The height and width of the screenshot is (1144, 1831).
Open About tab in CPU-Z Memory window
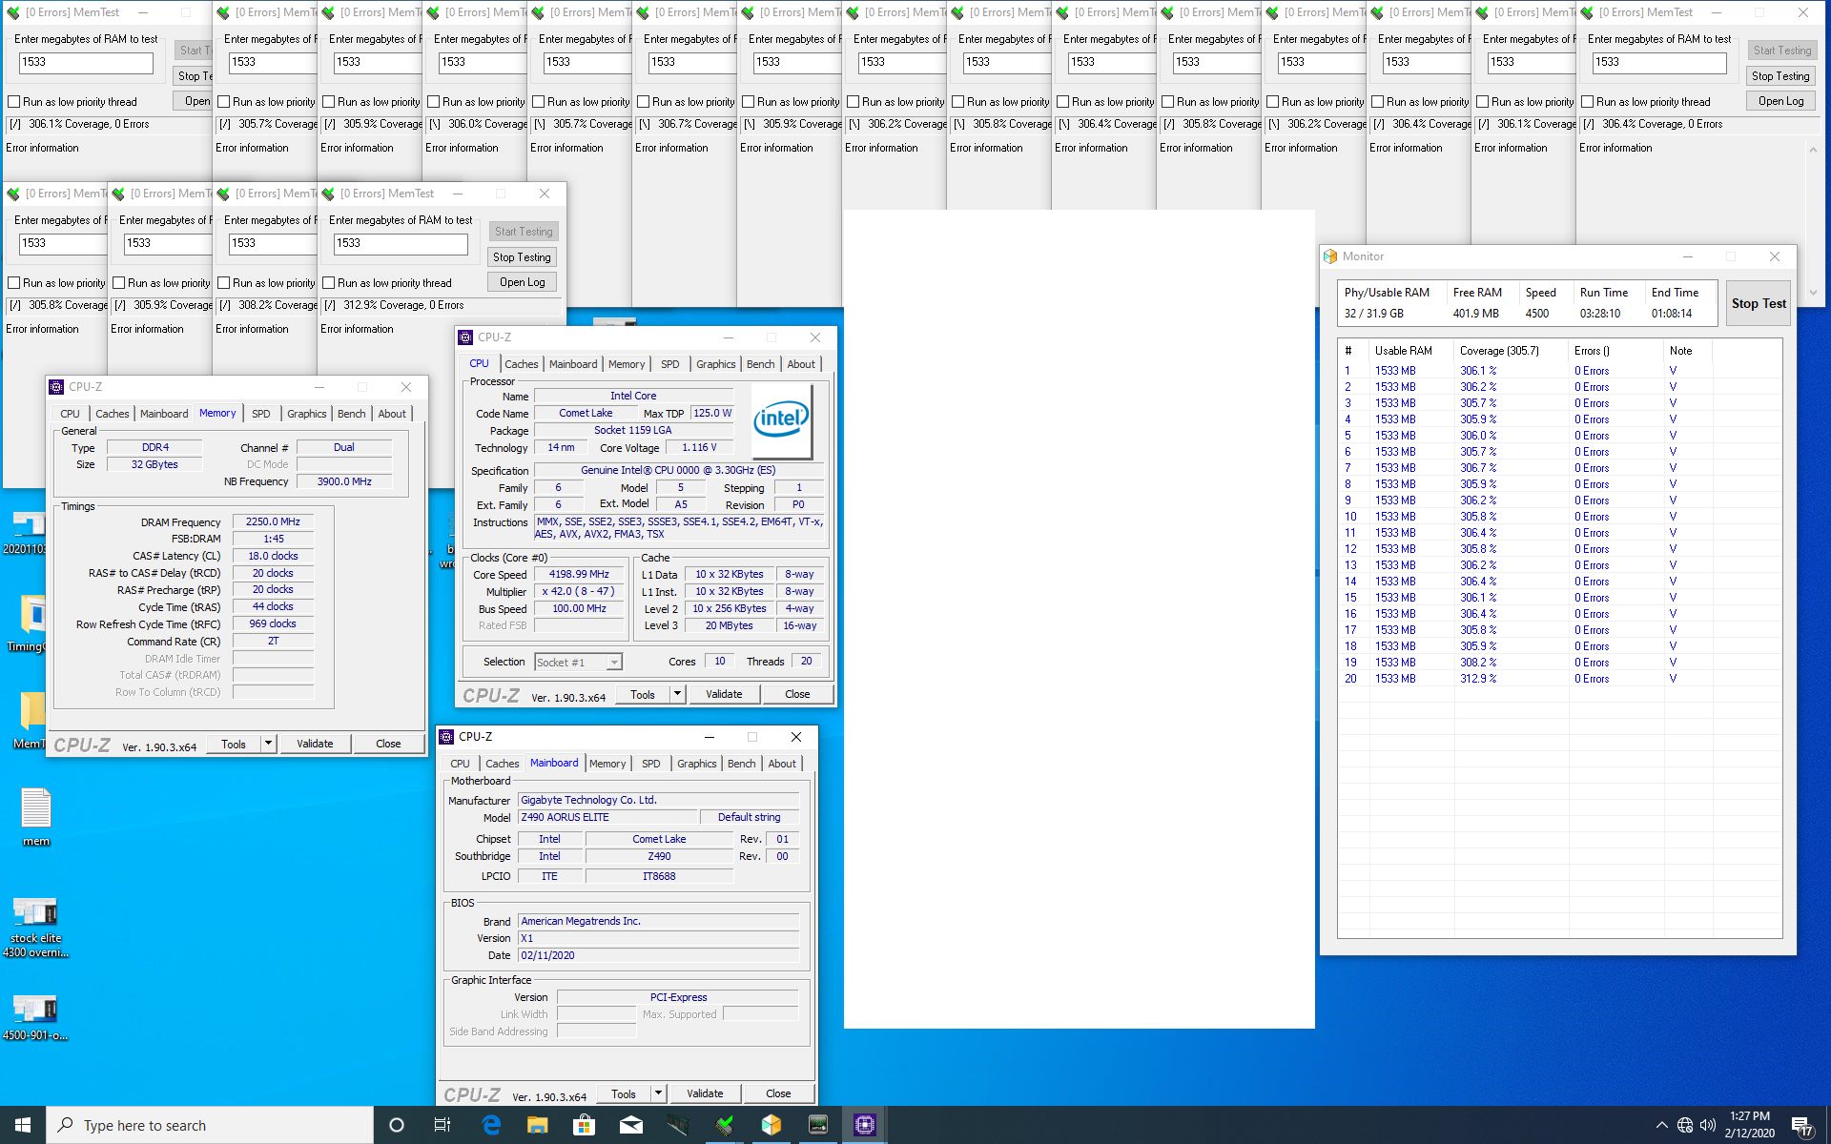pos(392,414)
